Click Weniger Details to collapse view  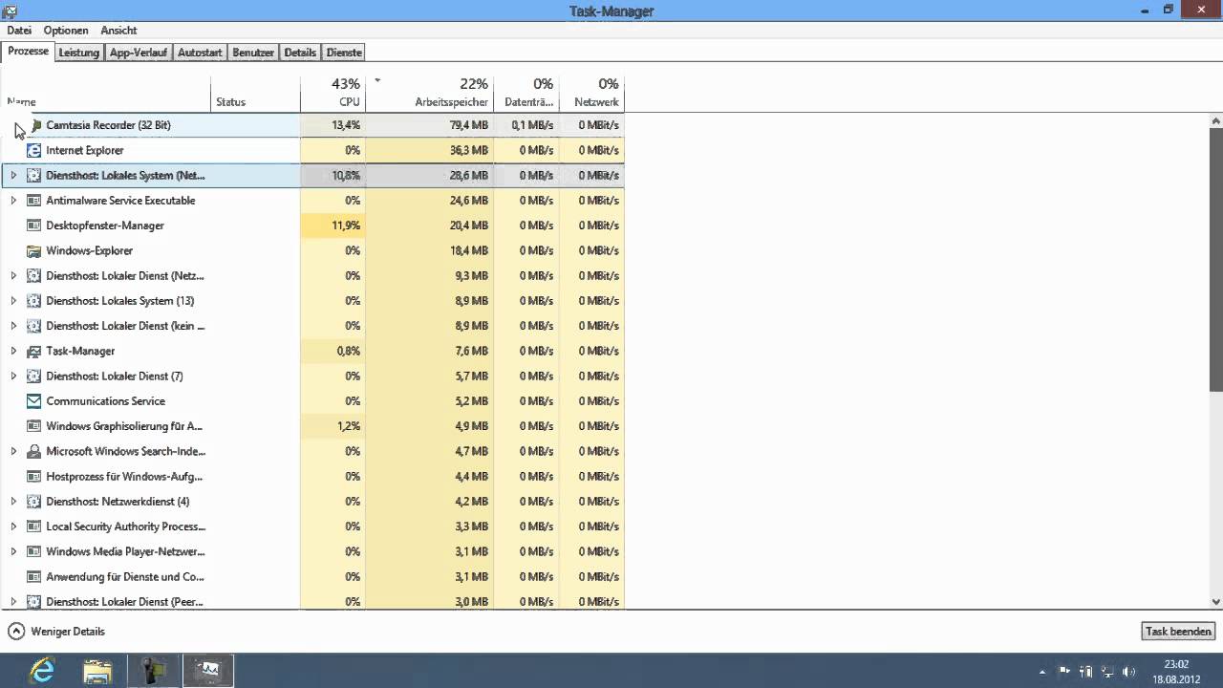56,632
